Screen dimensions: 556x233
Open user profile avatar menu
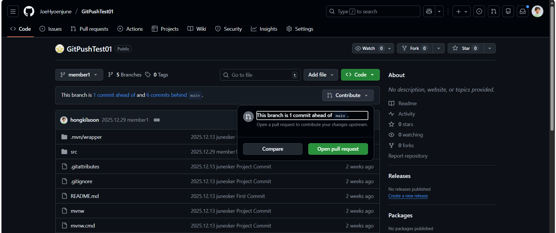click(x=537, y=12)
